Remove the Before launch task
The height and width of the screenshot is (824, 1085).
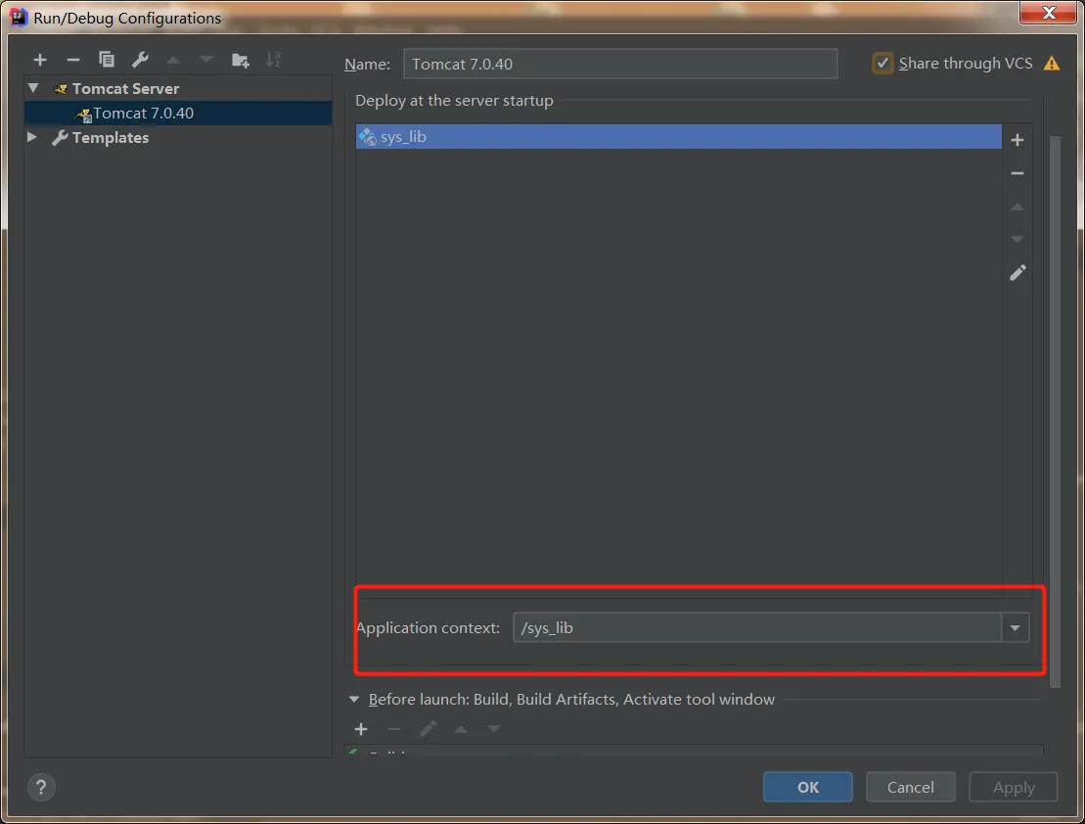[x=394, y=729]
